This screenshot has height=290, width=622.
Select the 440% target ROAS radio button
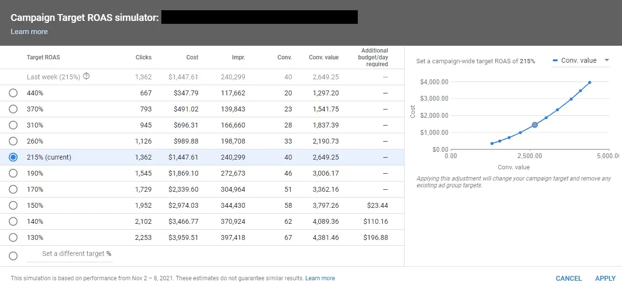pos(13,93)
